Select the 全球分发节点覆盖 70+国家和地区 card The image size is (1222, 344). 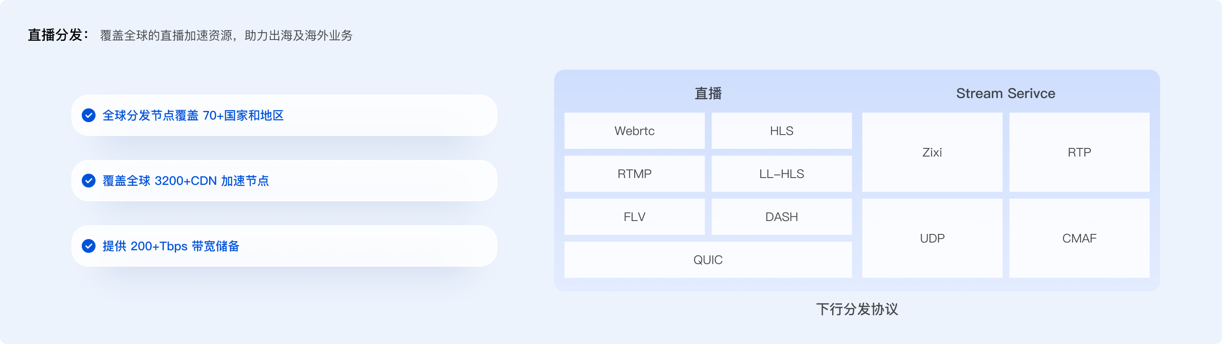284,115
